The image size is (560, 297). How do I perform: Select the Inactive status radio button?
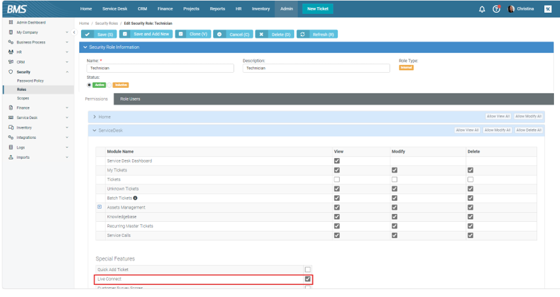(x=109, y=85)
